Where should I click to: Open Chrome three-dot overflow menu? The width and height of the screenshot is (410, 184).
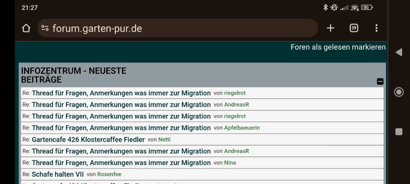[x=376, y=28]
